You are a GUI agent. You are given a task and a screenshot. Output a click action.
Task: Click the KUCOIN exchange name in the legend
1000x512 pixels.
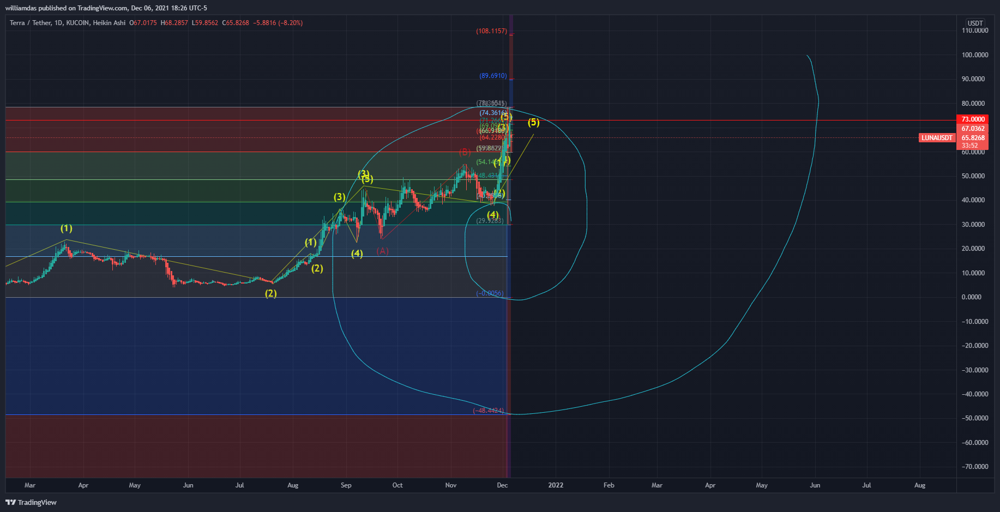coord(77,23)
